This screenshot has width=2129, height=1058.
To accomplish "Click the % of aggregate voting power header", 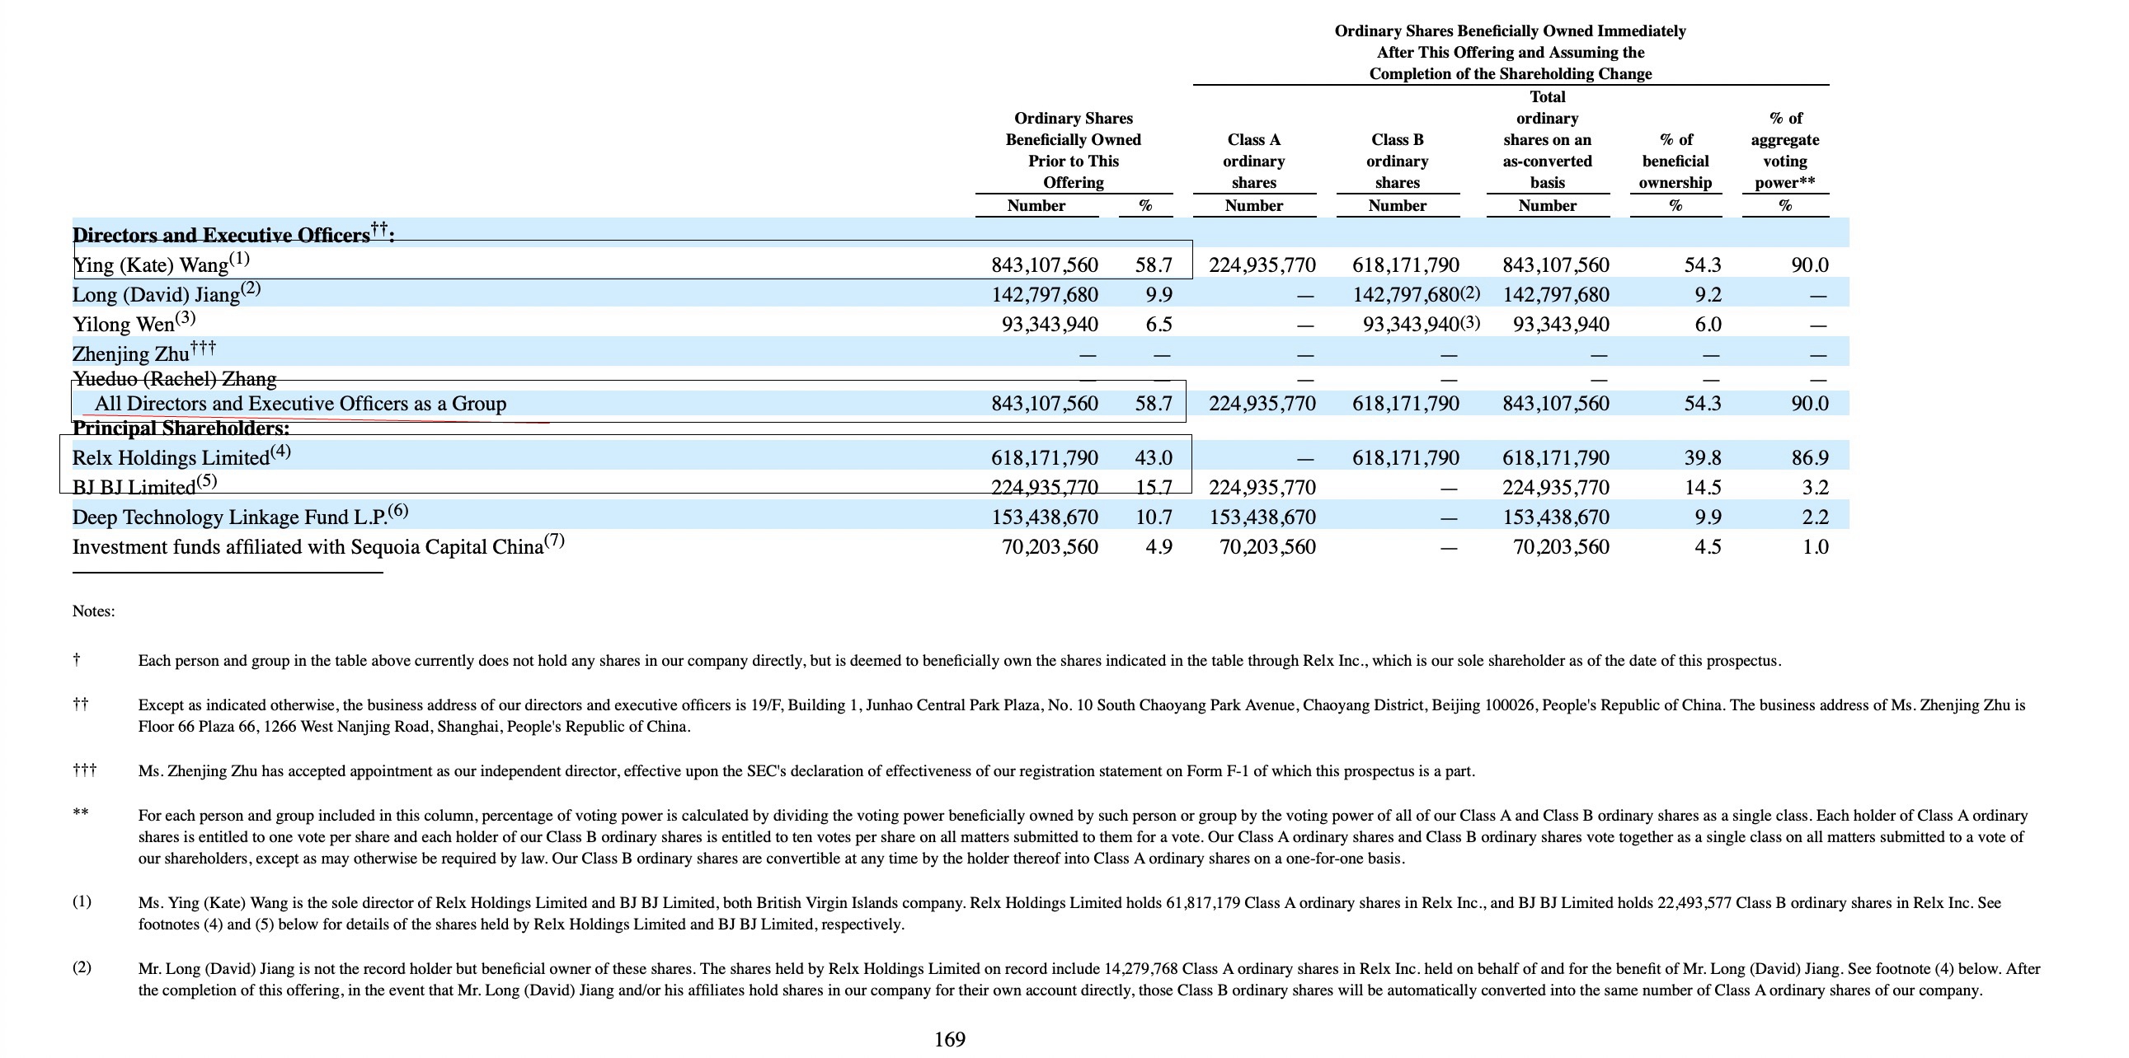I will [1784, 150].
